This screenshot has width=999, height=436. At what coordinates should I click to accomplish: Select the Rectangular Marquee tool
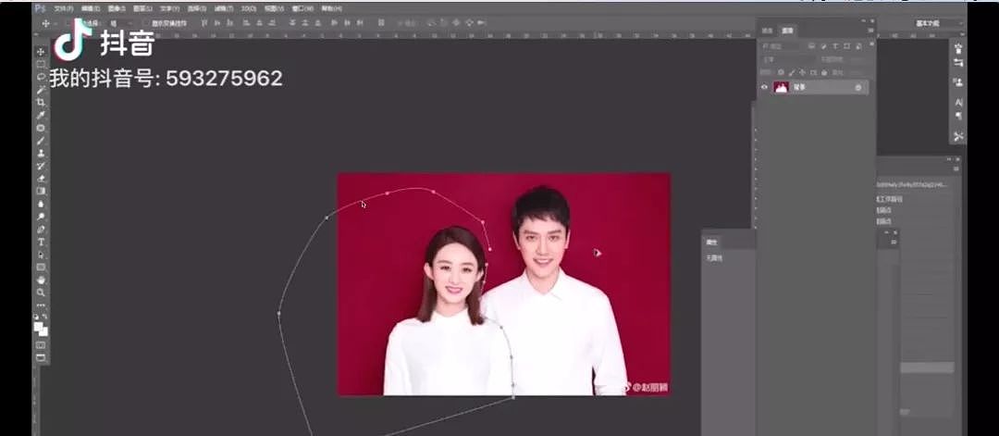41,65
